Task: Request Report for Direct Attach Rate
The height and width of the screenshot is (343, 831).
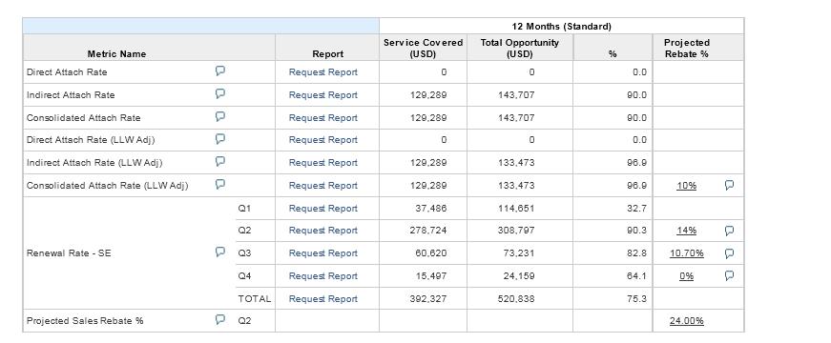Action: [323, 72]
